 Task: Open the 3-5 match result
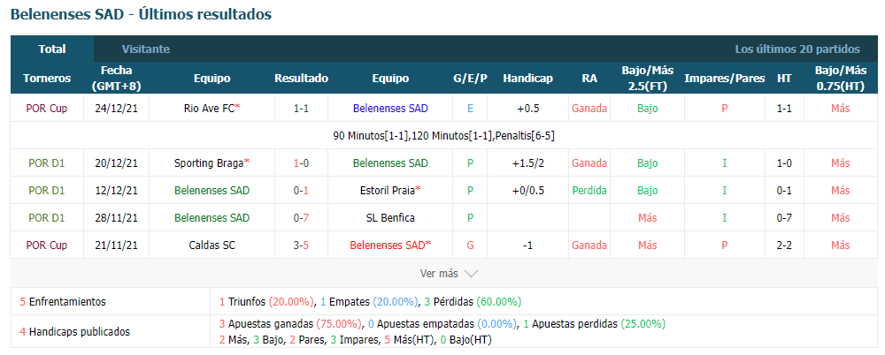click(301, 245)
